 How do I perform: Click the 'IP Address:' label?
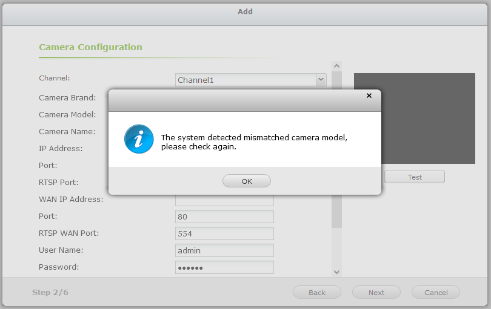(61, 148)
